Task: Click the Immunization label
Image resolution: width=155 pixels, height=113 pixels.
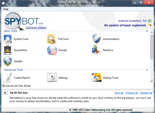Action: [x=111, y=39]
